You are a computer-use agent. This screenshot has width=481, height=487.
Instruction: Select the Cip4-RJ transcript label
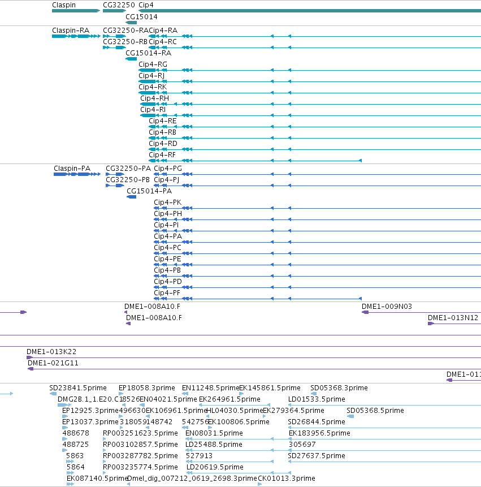pos(151,76)
